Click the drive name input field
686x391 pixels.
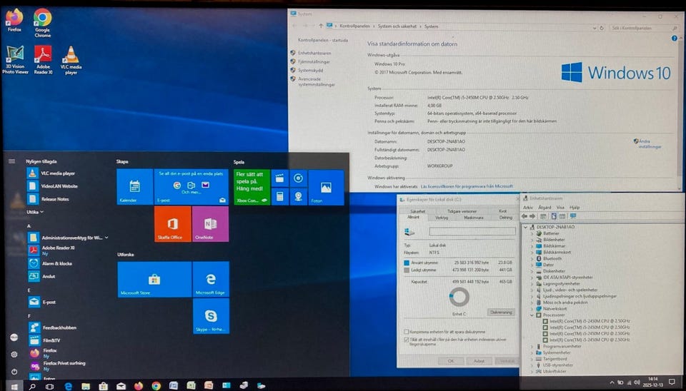[472, 232]
